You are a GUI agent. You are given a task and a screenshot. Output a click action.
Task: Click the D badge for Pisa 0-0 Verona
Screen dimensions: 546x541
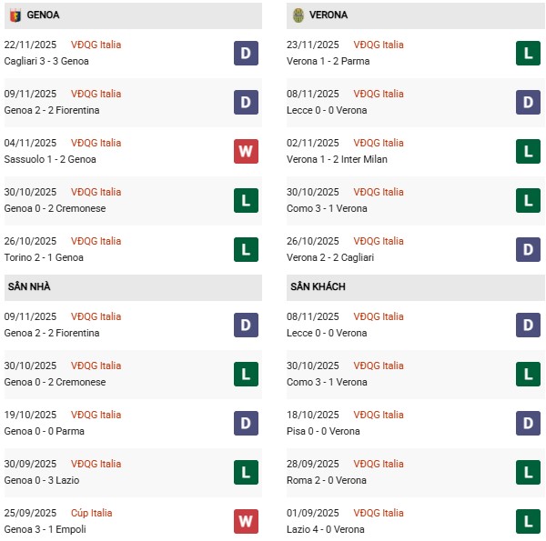tap(529, 423)
